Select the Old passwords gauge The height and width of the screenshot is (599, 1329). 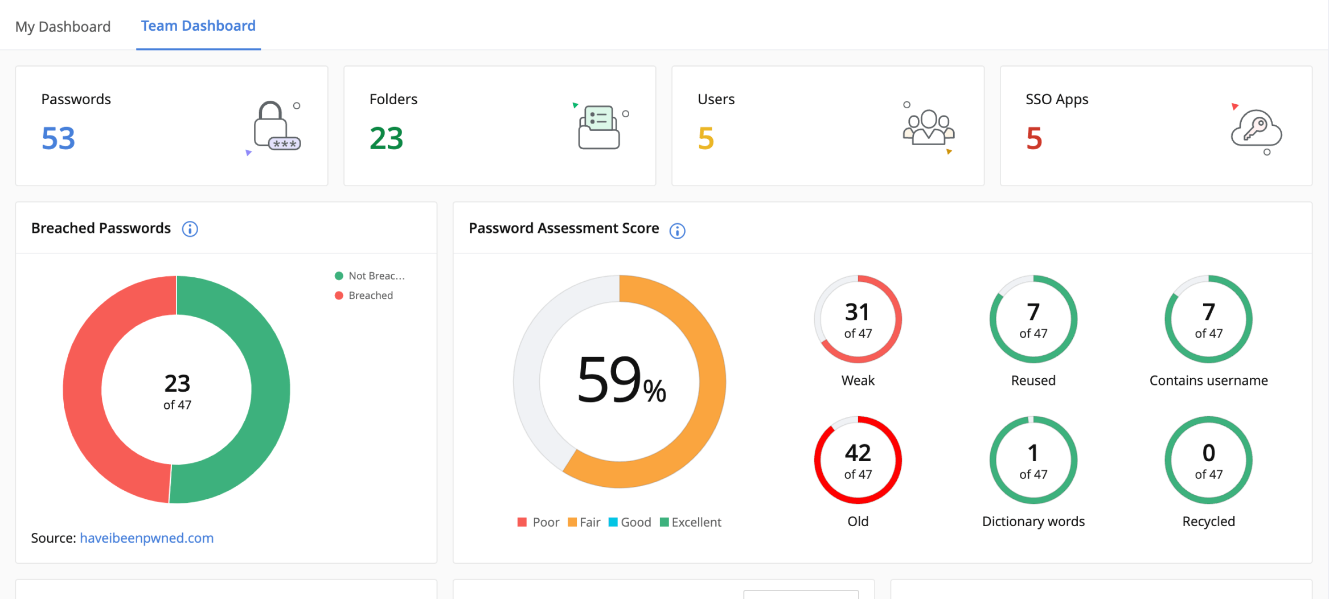tap(858, 460)
